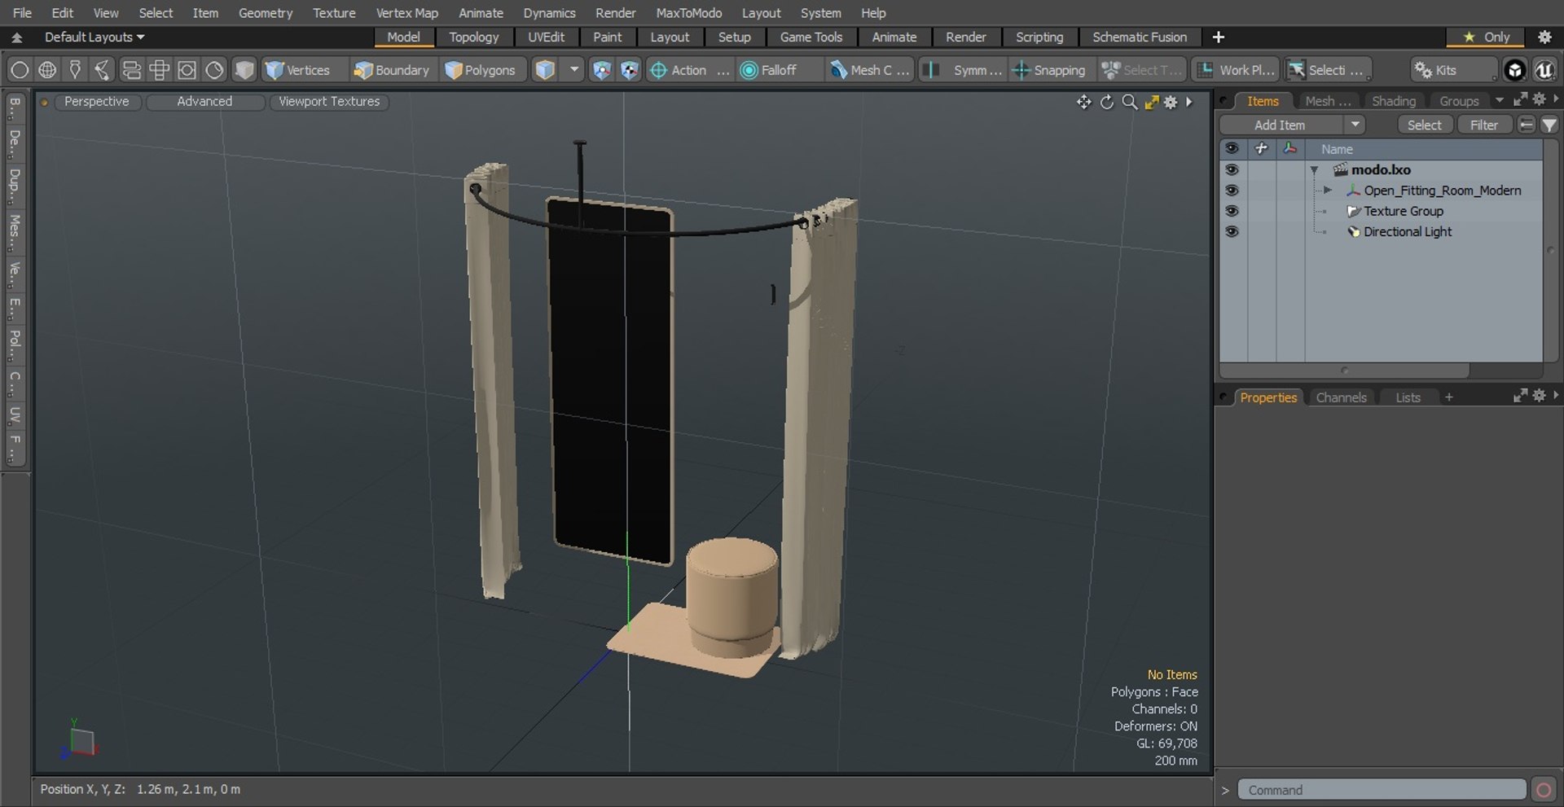Click the Mesh Constraint toolbar button
The image size is (1564, 807).
coord(868,70)
